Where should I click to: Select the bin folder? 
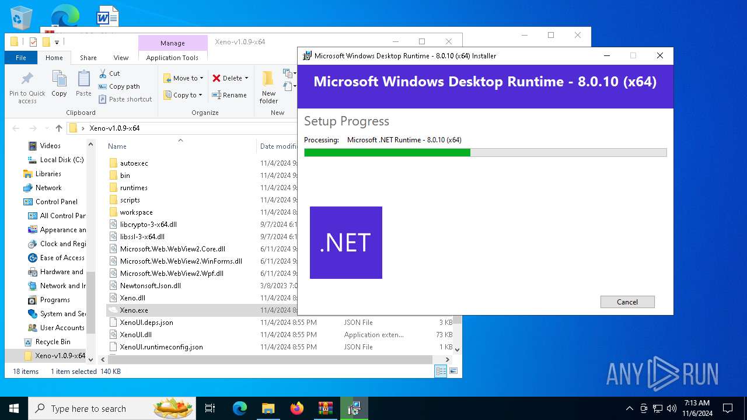(x=120, y=176)
